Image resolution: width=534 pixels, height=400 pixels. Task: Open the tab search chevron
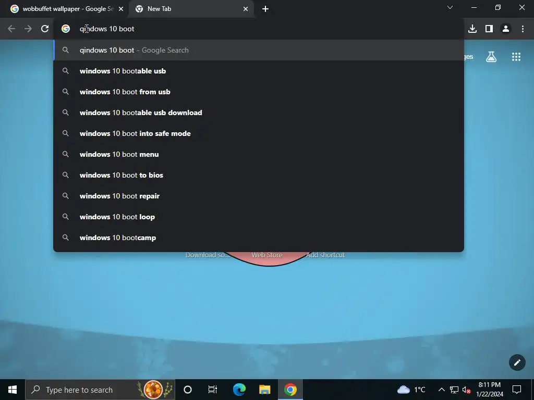coord(450,7)
